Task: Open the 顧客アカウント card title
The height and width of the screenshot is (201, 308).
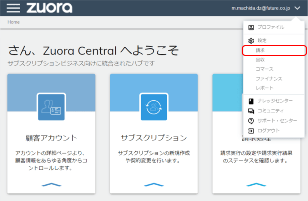Action: [51, 138]
